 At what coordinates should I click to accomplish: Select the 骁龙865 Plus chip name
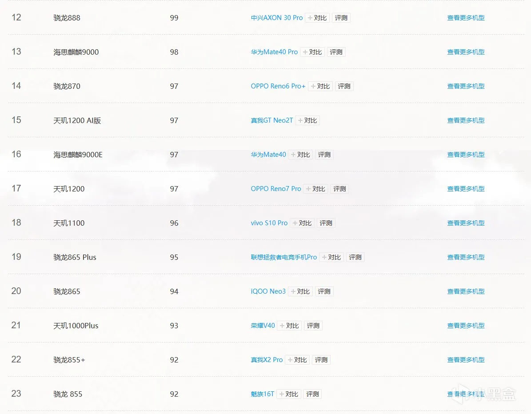75,257
